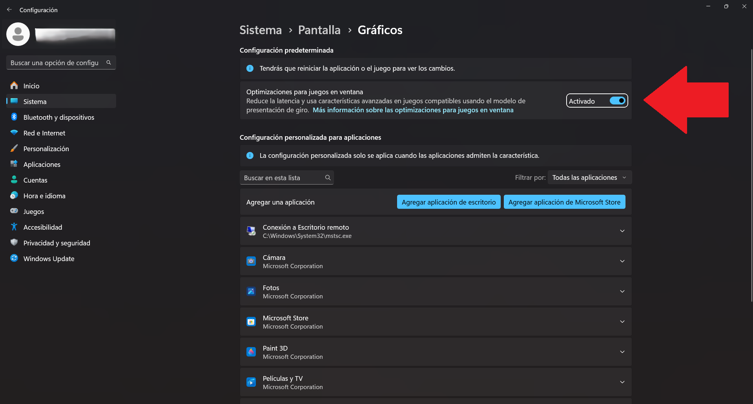Open the Más información sobre optimizaciones link

tap(413, 110)
